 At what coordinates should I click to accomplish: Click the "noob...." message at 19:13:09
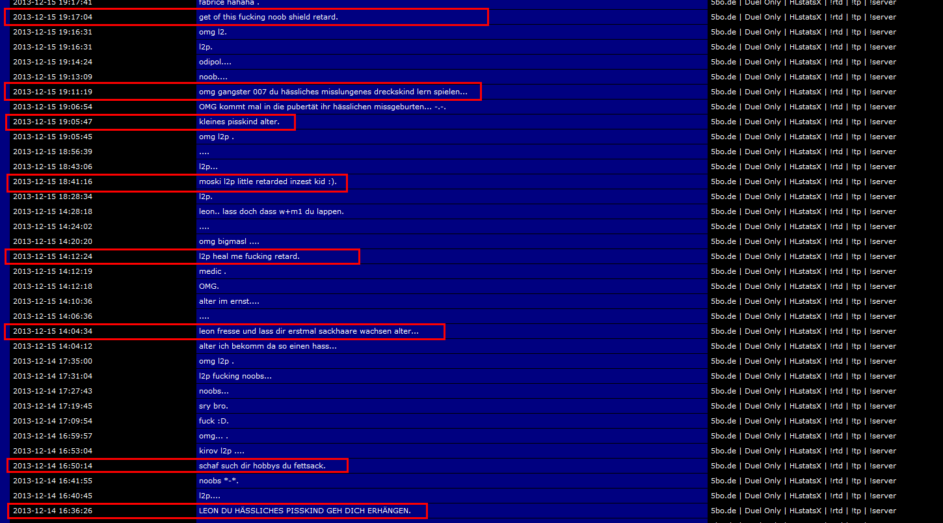click(x=213, y=77)
